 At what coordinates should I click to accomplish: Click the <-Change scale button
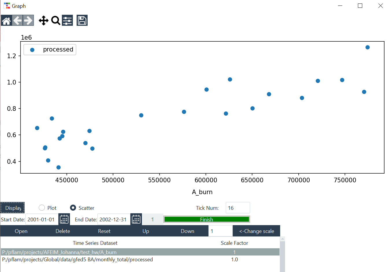click(x=256, y=231)
